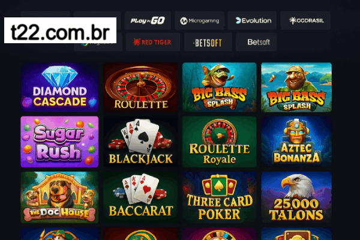
Task: Select the white Betsoft provider button
Action: coord(256,42)
